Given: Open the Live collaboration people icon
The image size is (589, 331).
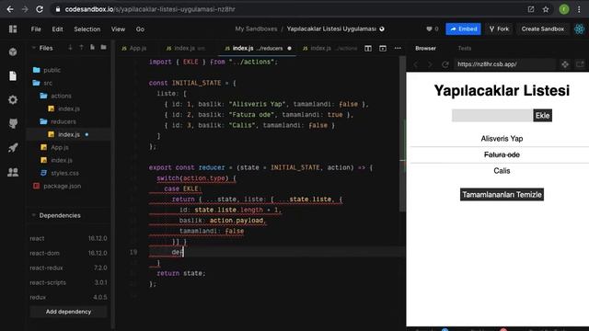Looking at the screenshot, I should (13, 172).
